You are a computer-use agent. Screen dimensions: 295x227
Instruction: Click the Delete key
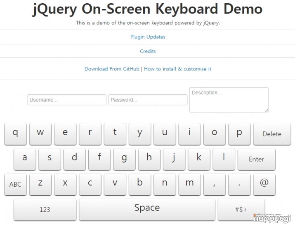pos(272,134)
